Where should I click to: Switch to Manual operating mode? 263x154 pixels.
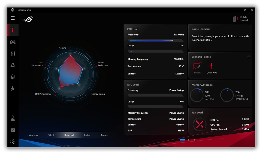point(105,135)
